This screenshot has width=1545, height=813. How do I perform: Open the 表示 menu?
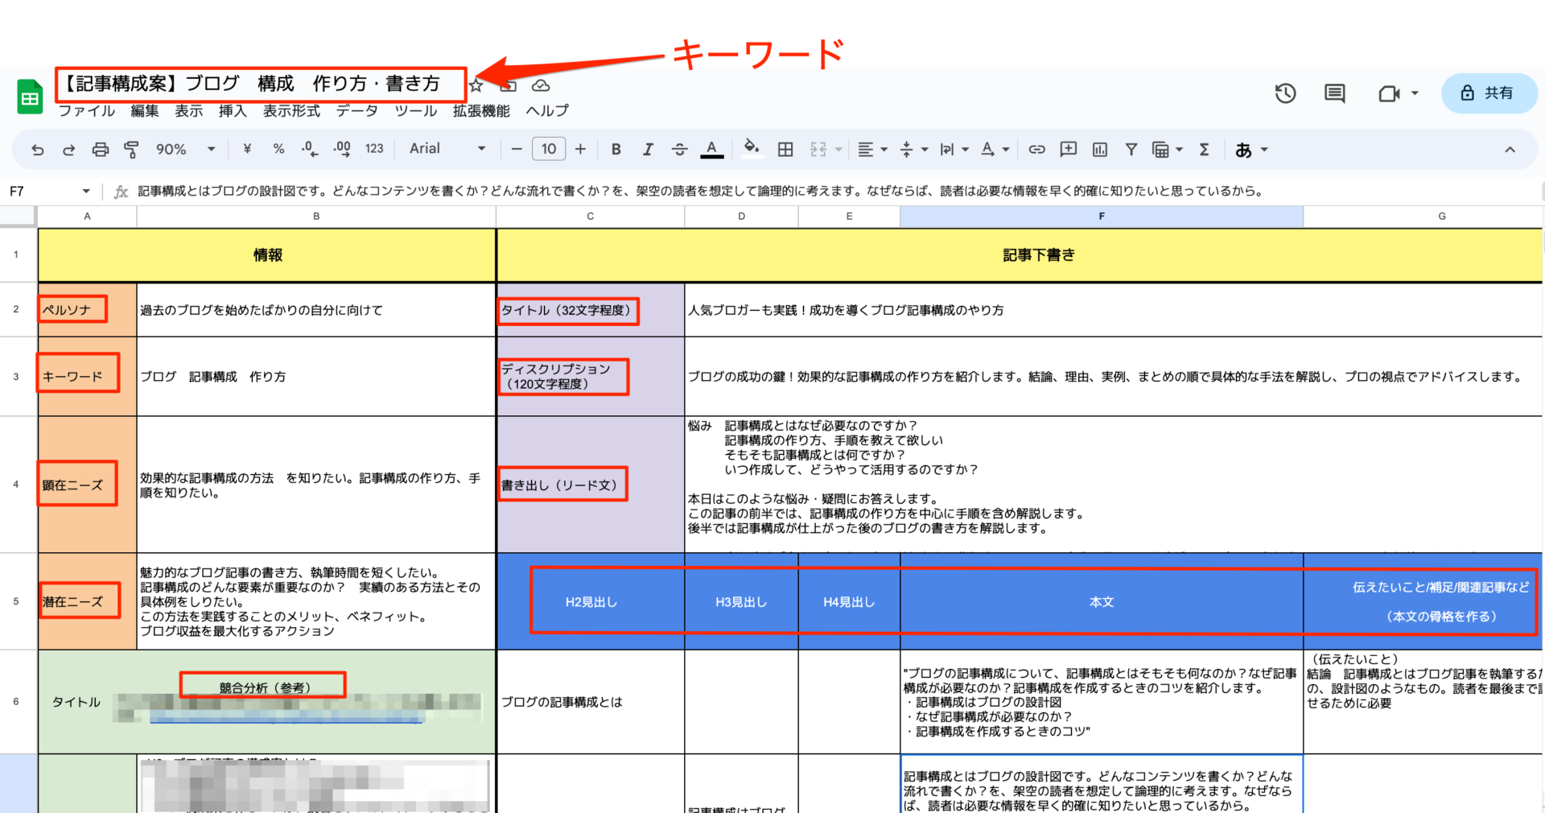[x=189, y=111]
